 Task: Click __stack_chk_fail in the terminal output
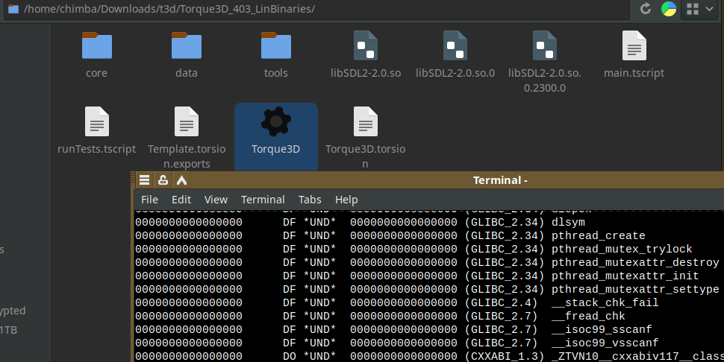[x=605, y=302]
